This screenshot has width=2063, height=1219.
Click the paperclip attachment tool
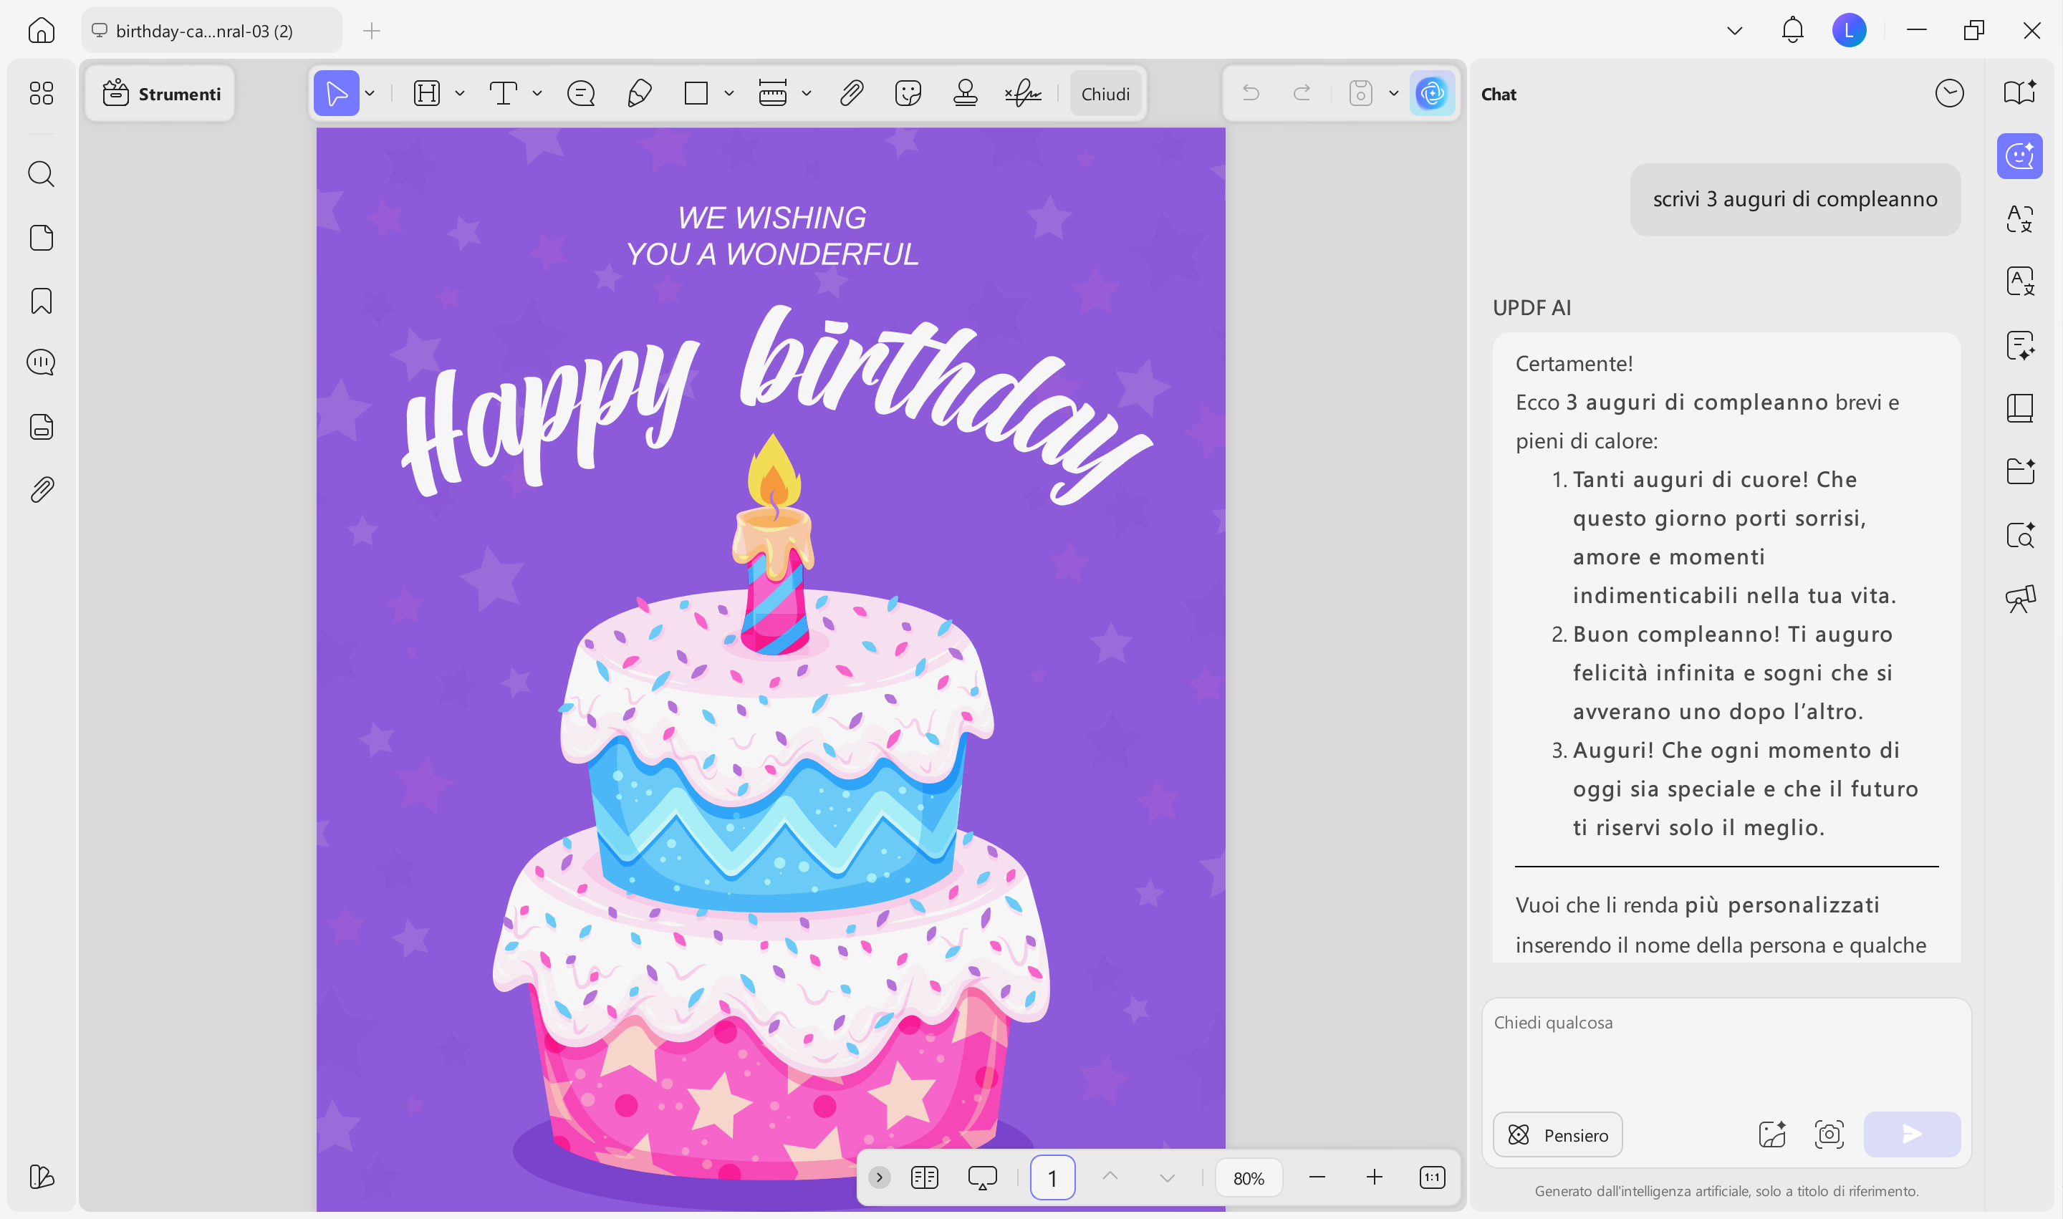[x=851, y=93]
